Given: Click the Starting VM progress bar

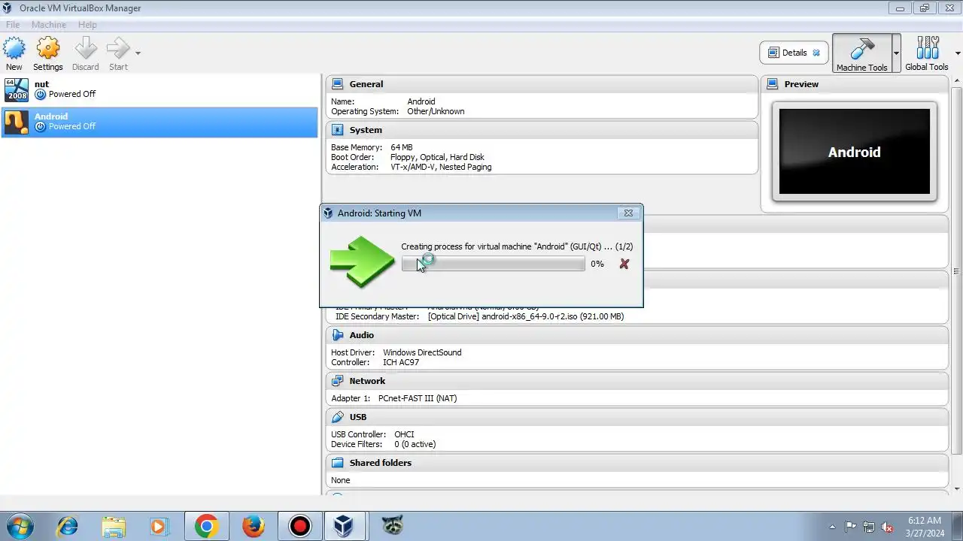Looking at the screenshot, I should pos(493,264).
